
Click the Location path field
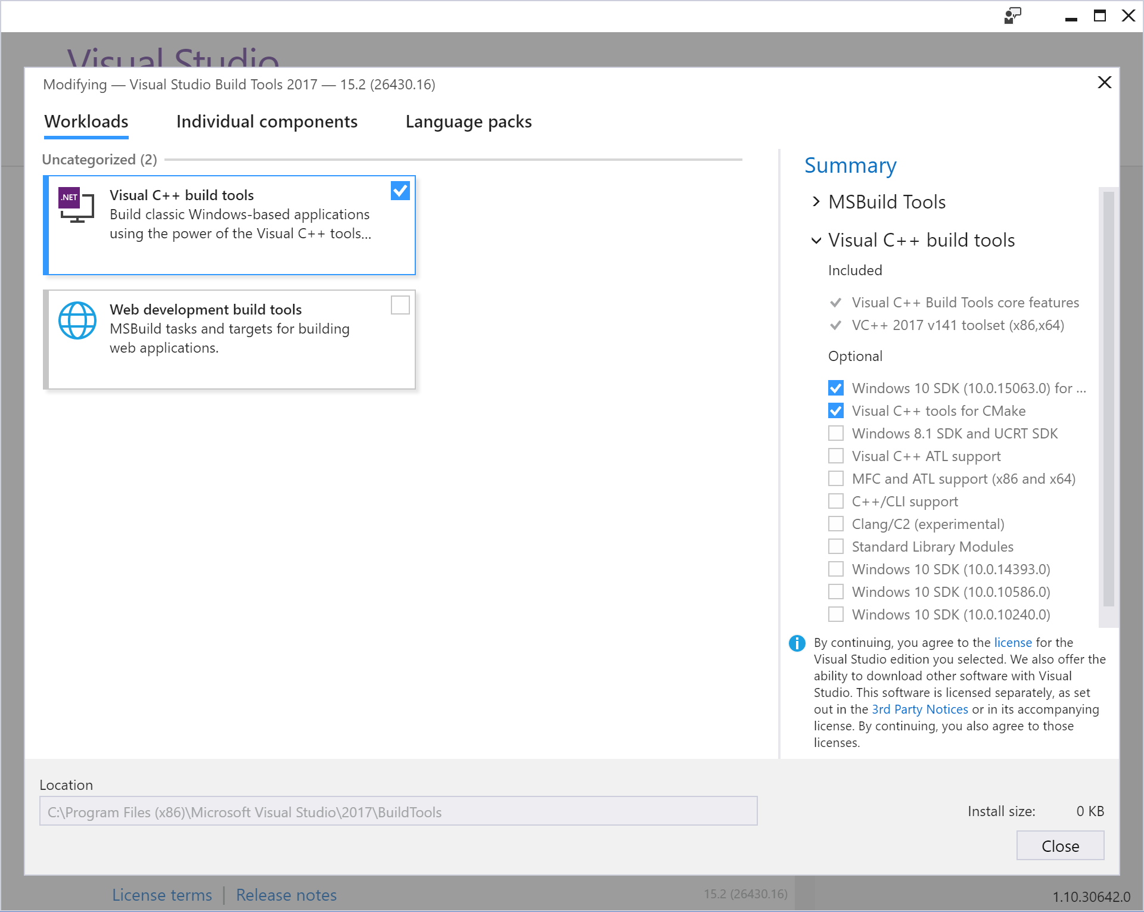pos(398,812)
